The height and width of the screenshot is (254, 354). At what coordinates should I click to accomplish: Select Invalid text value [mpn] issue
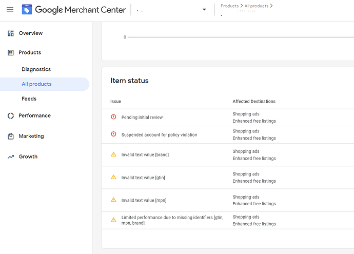point(144,200)
